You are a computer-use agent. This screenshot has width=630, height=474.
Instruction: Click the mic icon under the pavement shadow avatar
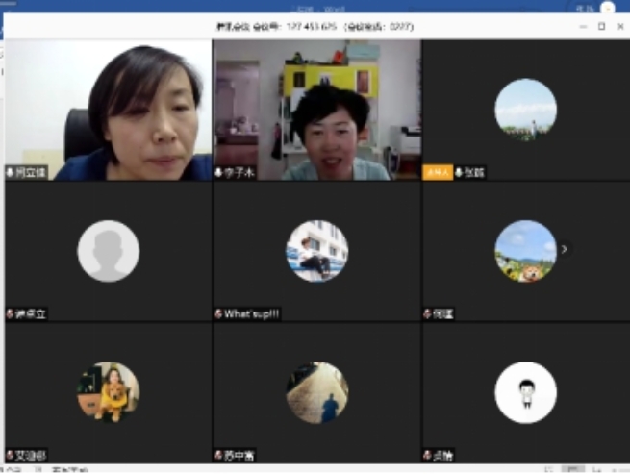tap(218, 455)
